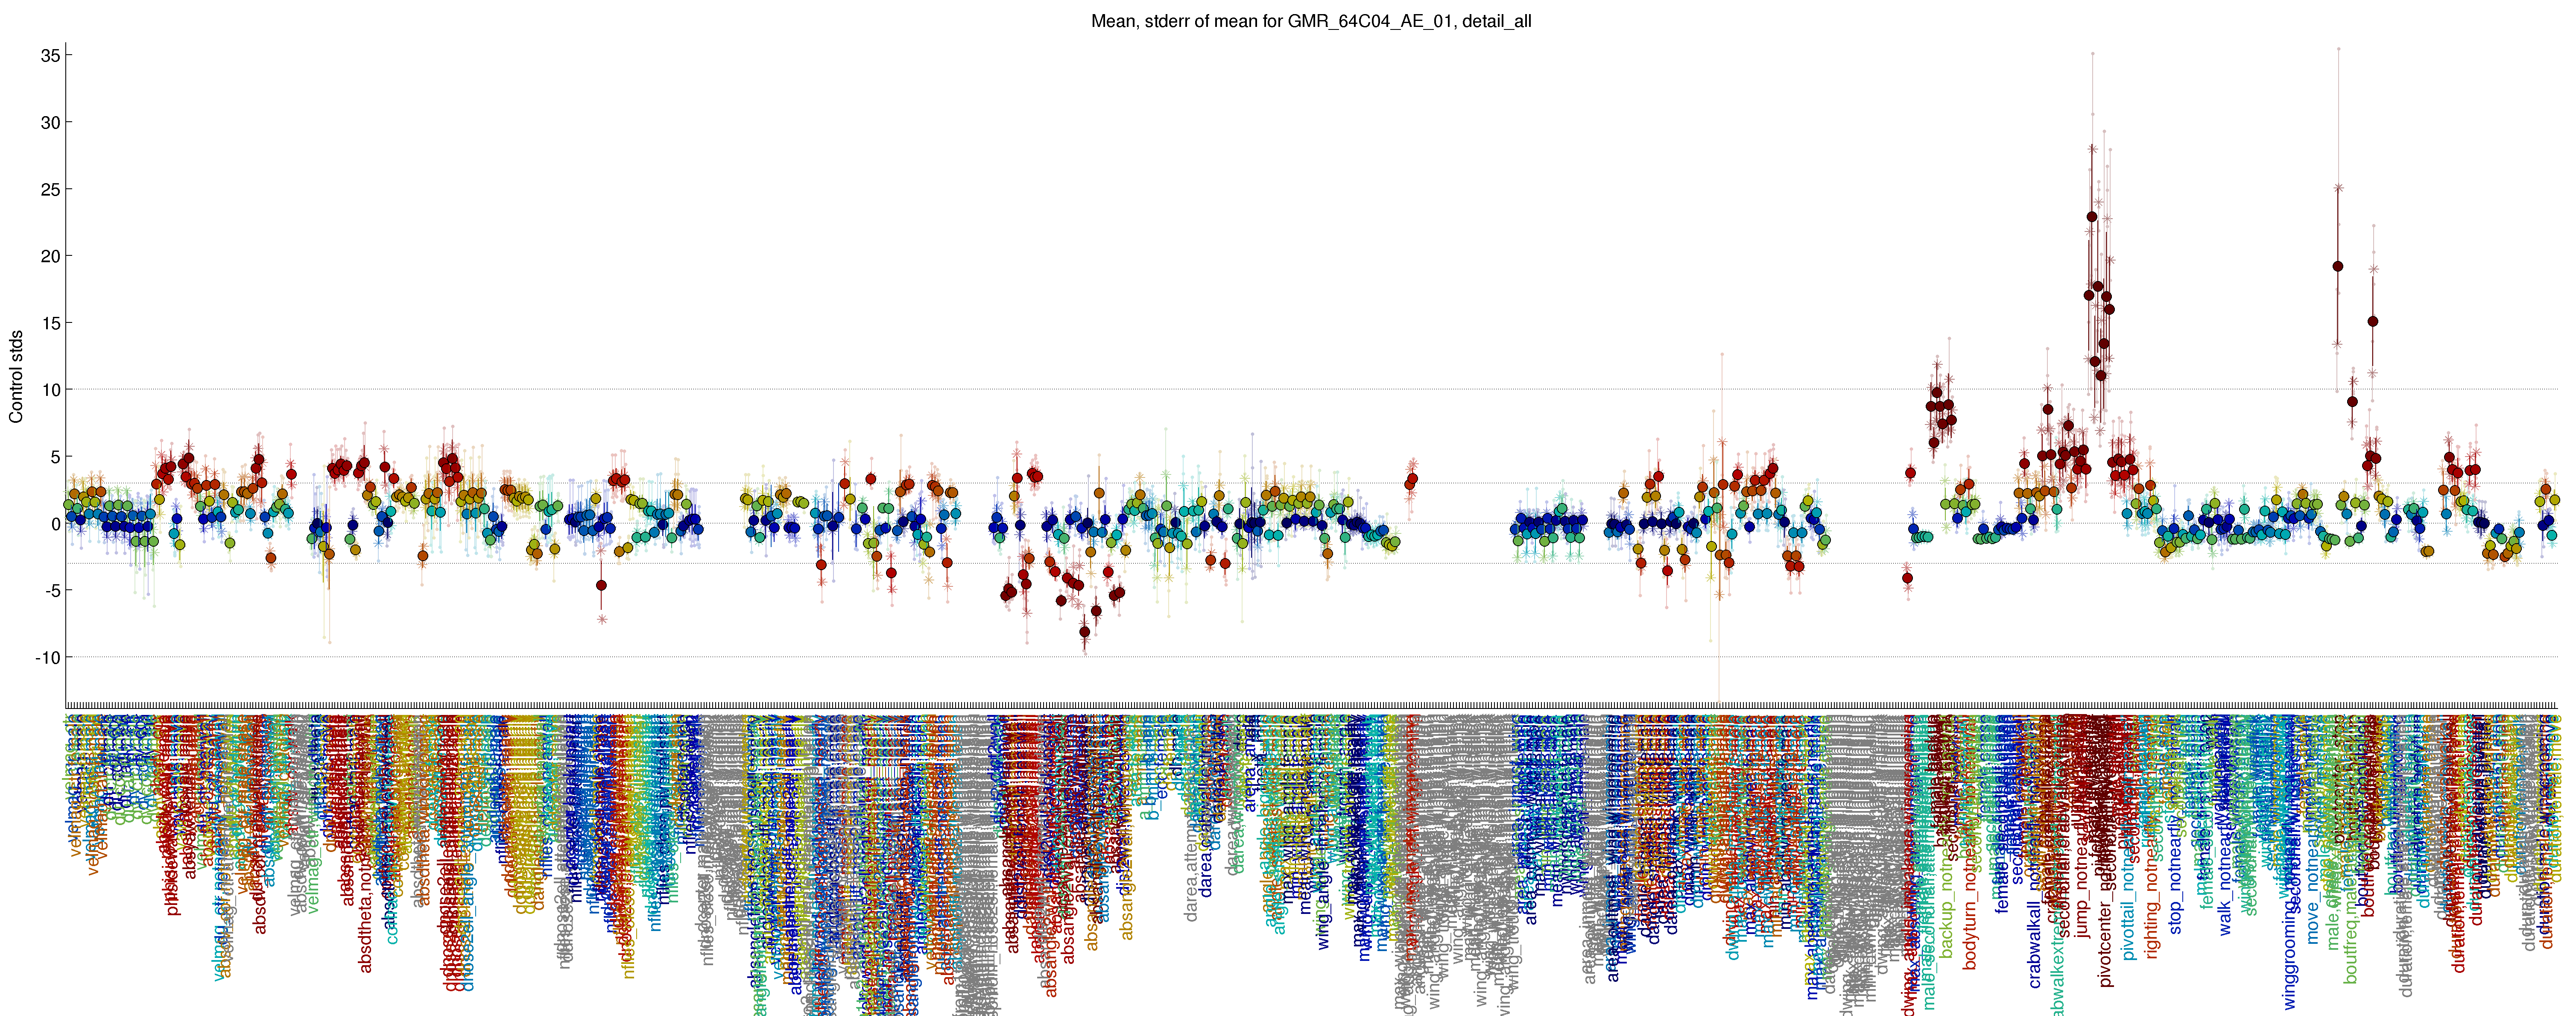The width and height of the screenshot is (2576, 1016).
Task: Click the y-axis tick label 35
Action: pyautogui.click(x=50, y=56)
